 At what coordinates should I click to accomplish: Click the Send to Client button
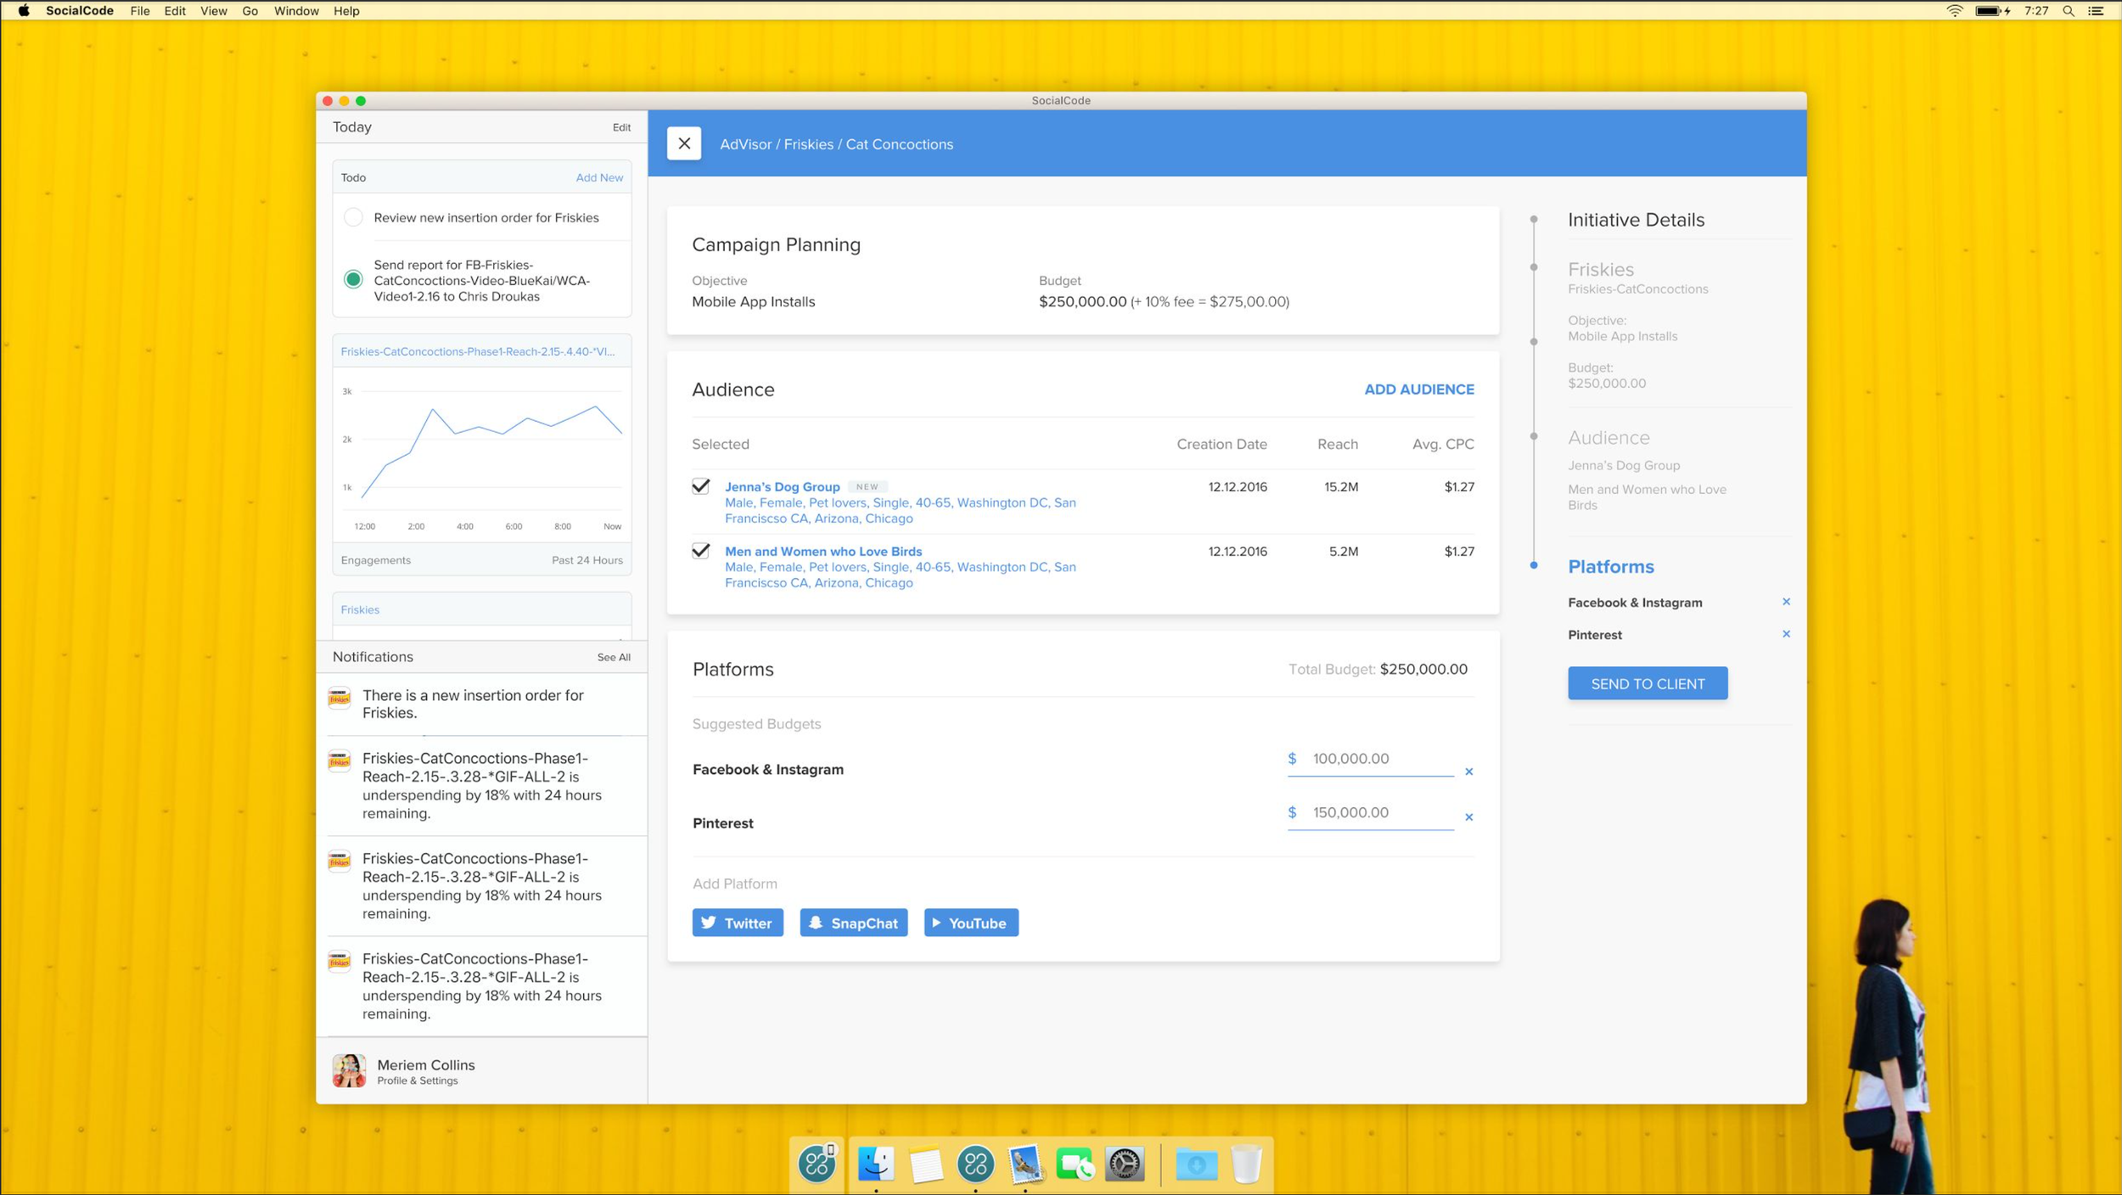pyautogui.click(x=1647, y=683)
